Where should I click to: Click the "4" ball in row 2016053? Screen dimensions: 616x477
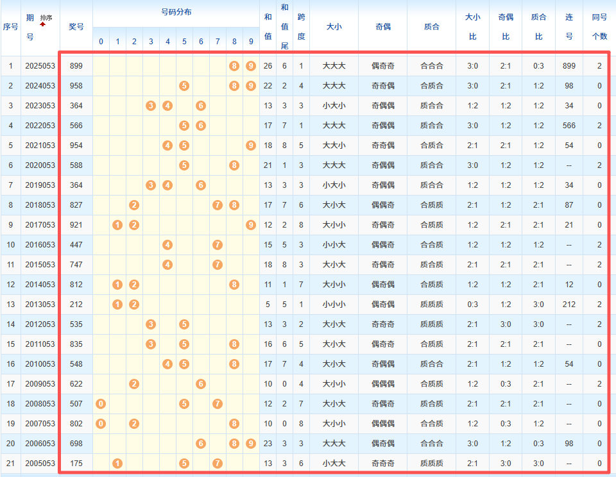tap(167, 244)
